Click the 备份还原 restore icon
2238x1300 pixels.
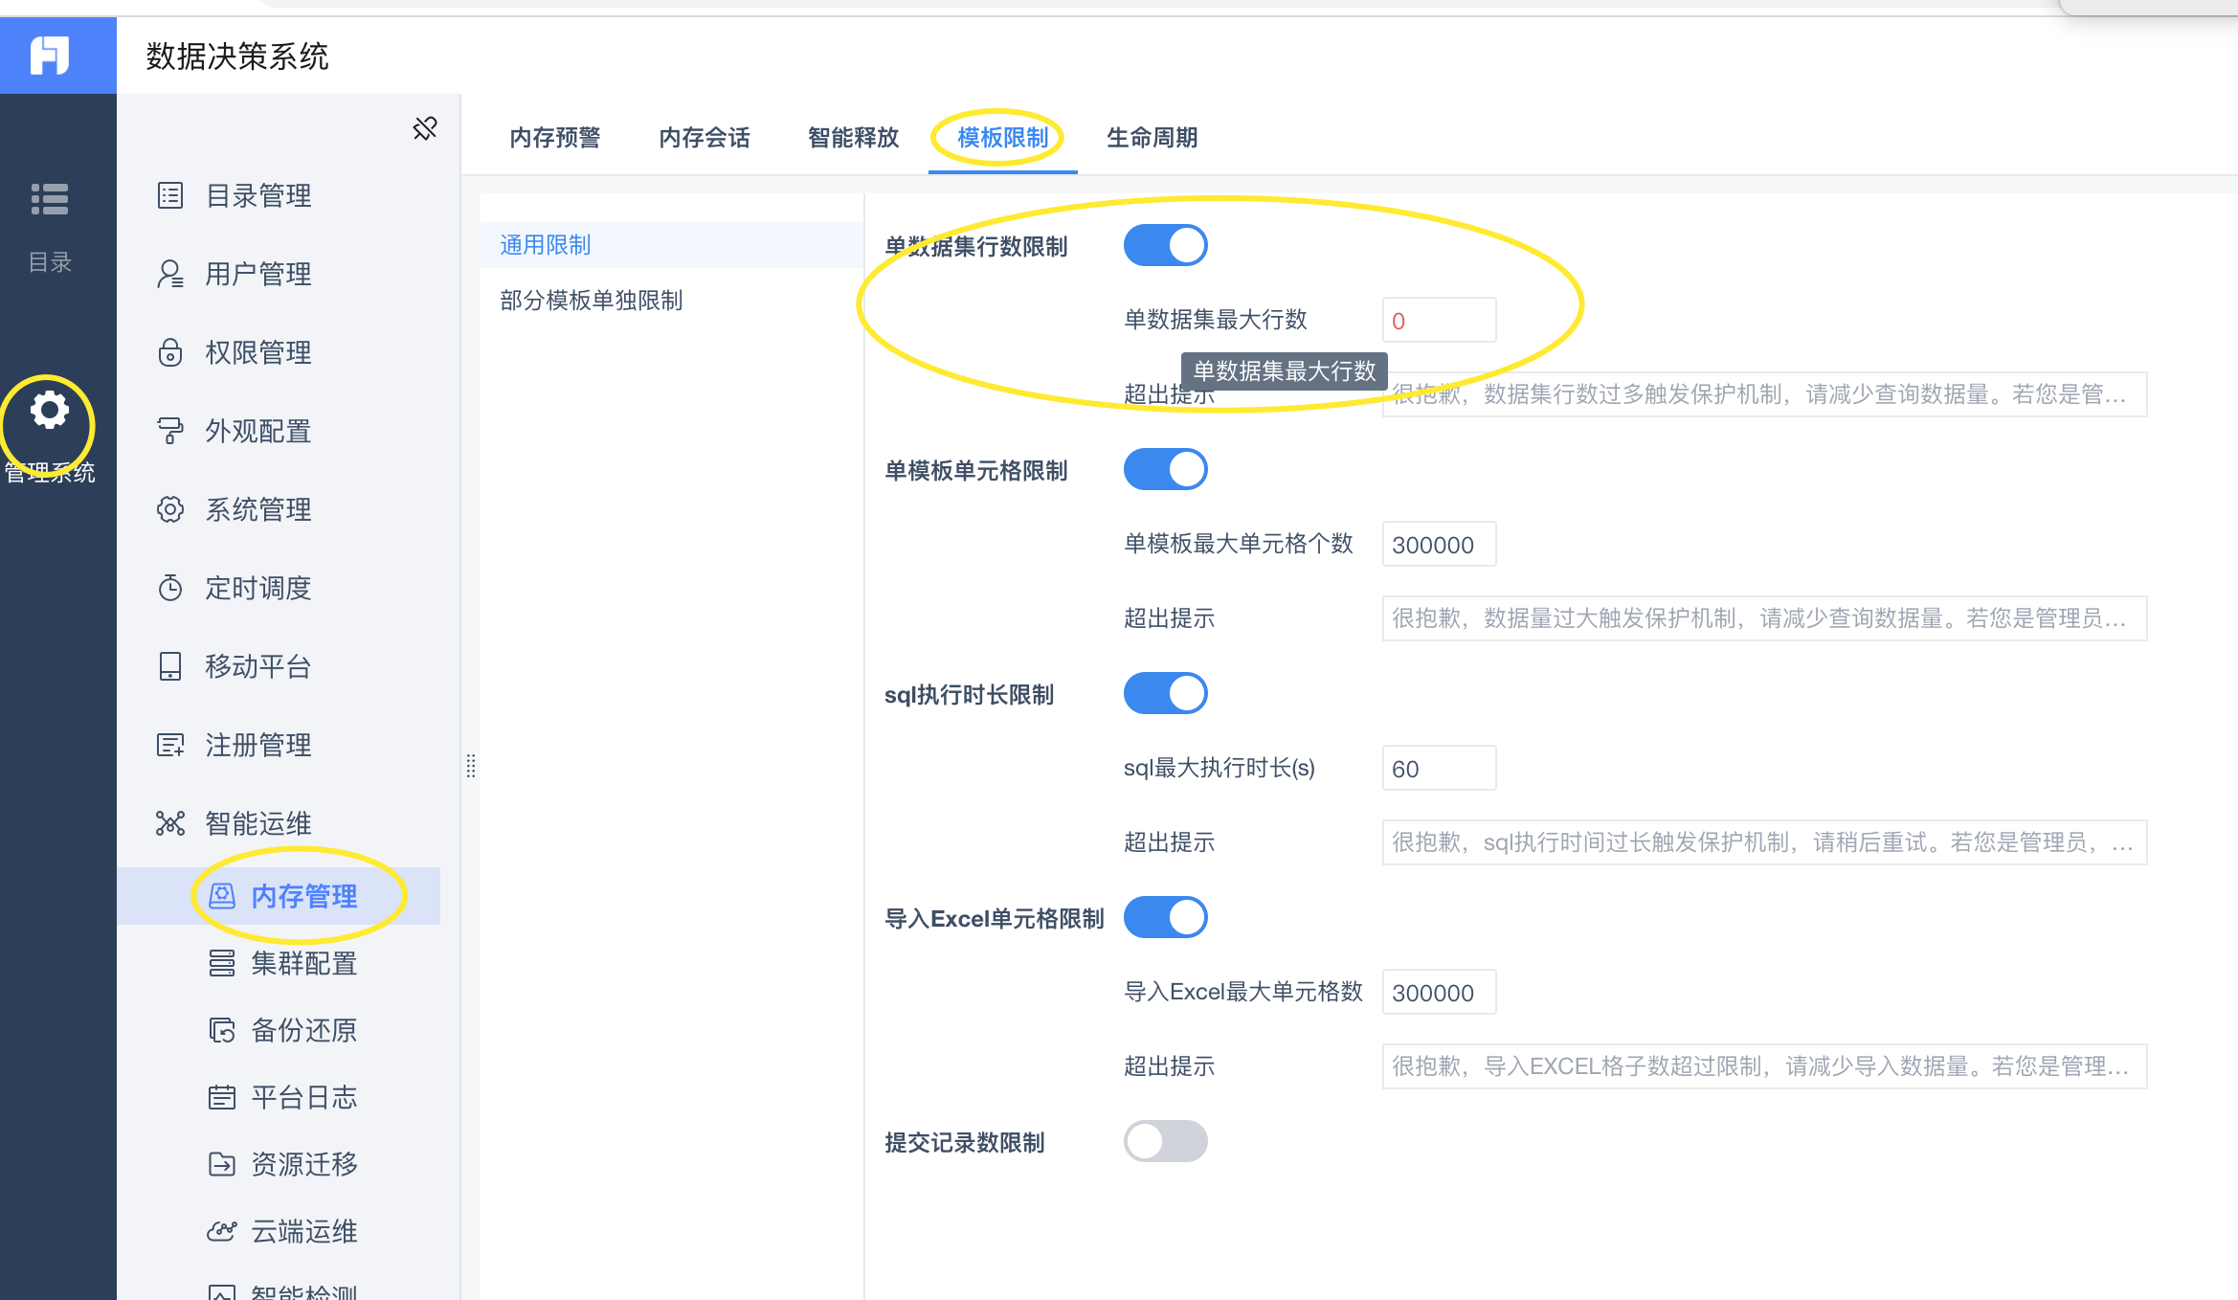222,1030
